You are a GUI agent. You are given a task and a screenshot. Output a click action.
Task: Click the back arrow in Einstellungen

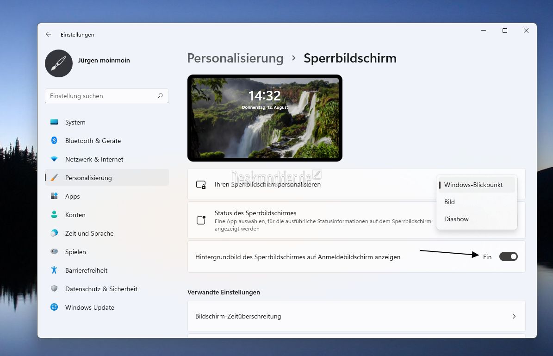pos(48,34)
